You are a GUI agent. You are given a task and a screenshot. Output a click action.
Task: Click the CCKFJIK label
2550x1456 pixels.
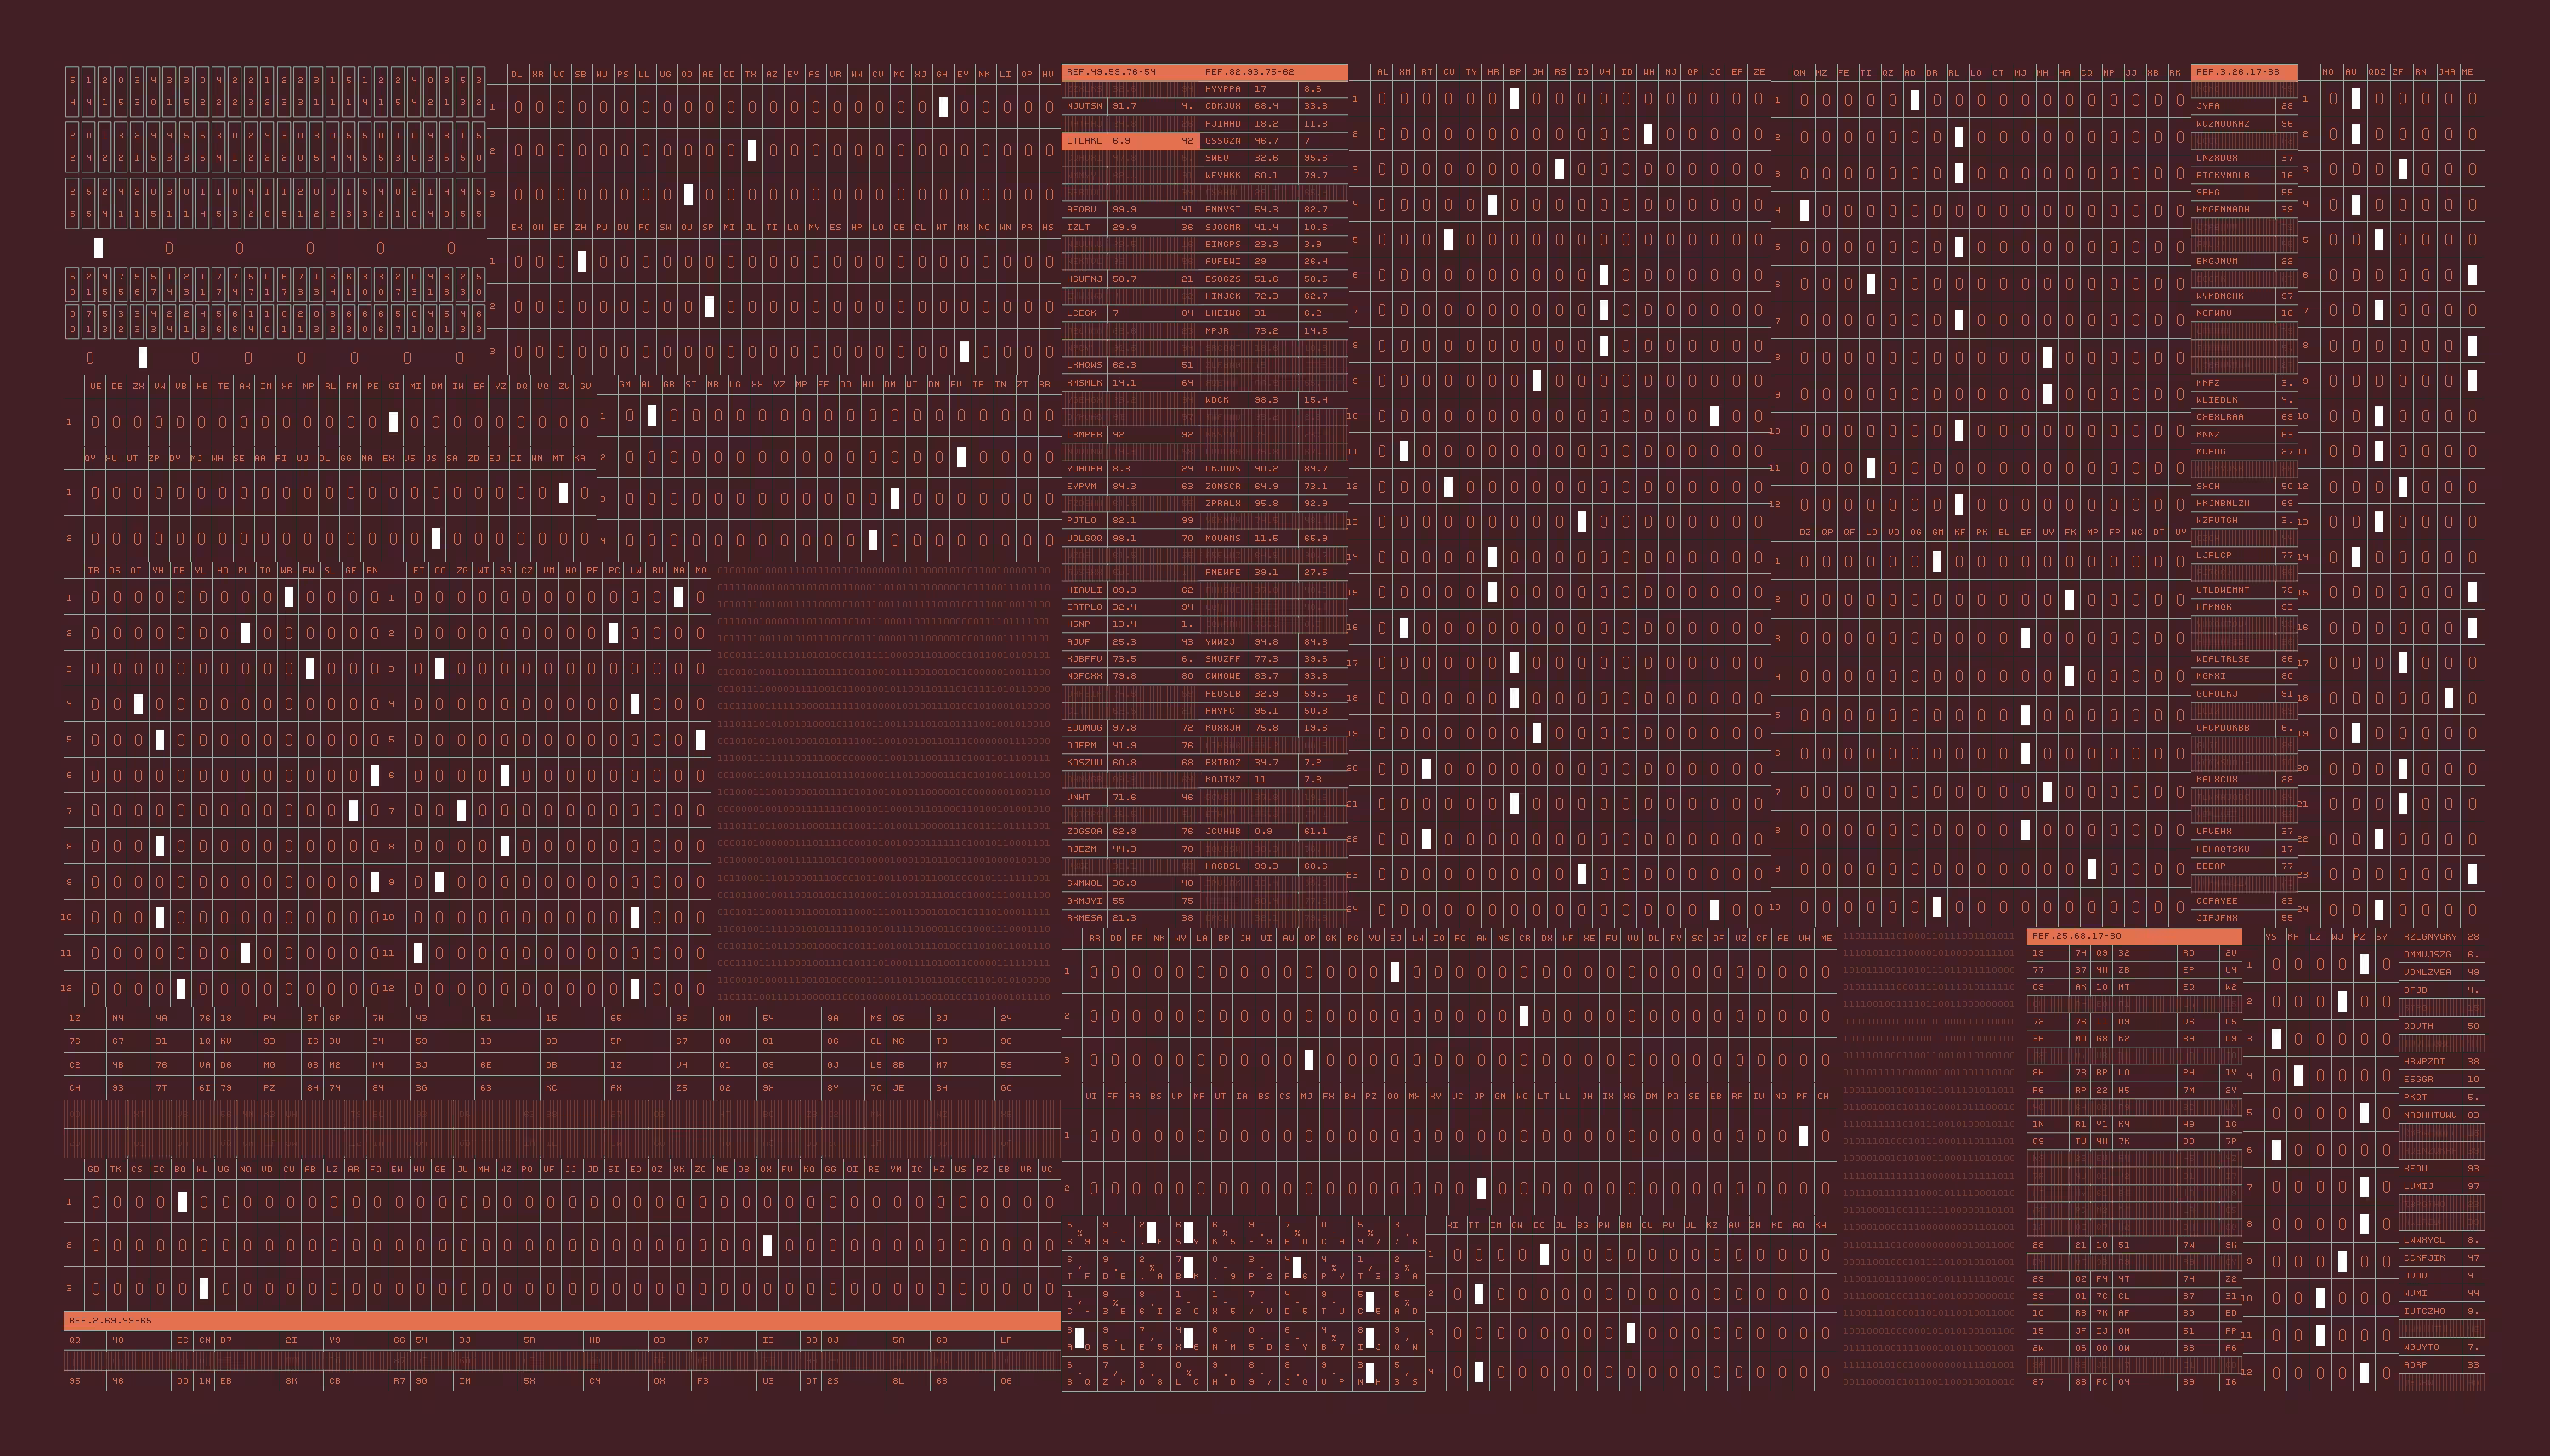(x=2424, y=1258)
